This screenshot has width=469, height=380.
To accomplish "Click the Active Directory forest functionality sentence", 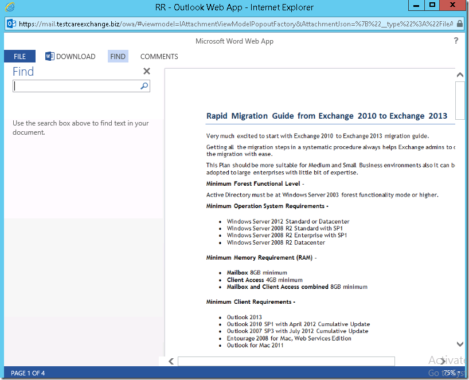I will pyautogui.click(x=322, y=195).
